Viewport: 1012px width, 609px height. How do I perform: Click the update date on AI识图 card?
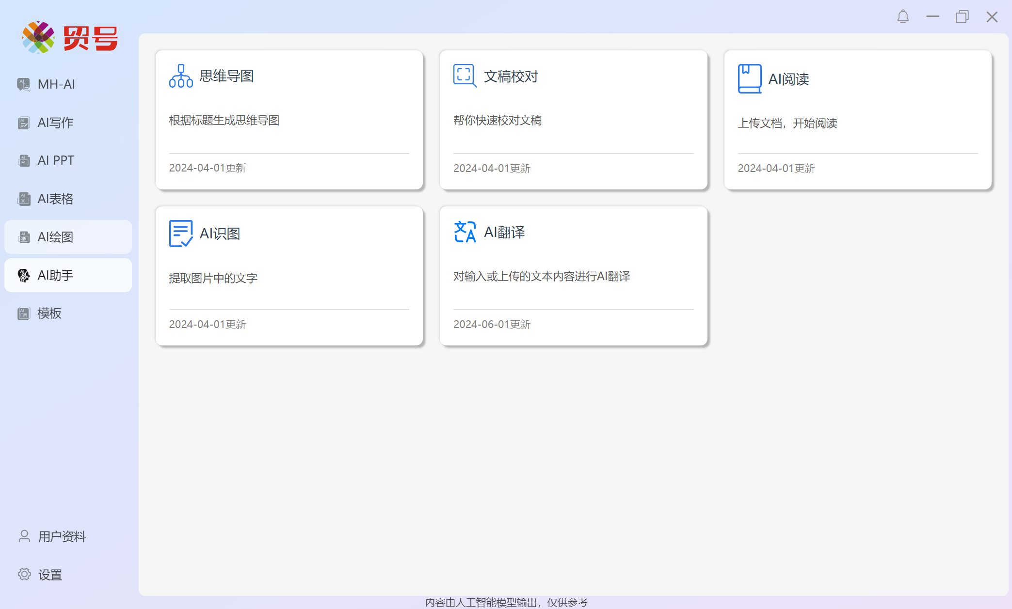pos(208,325)
